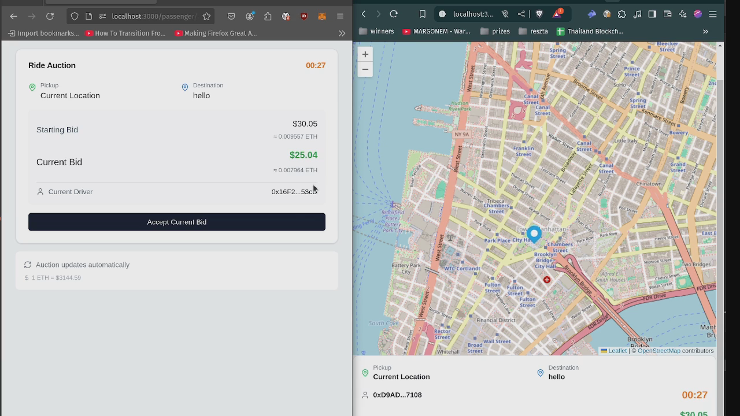Click destination 'hello' in Firefox window

[201, 96]
